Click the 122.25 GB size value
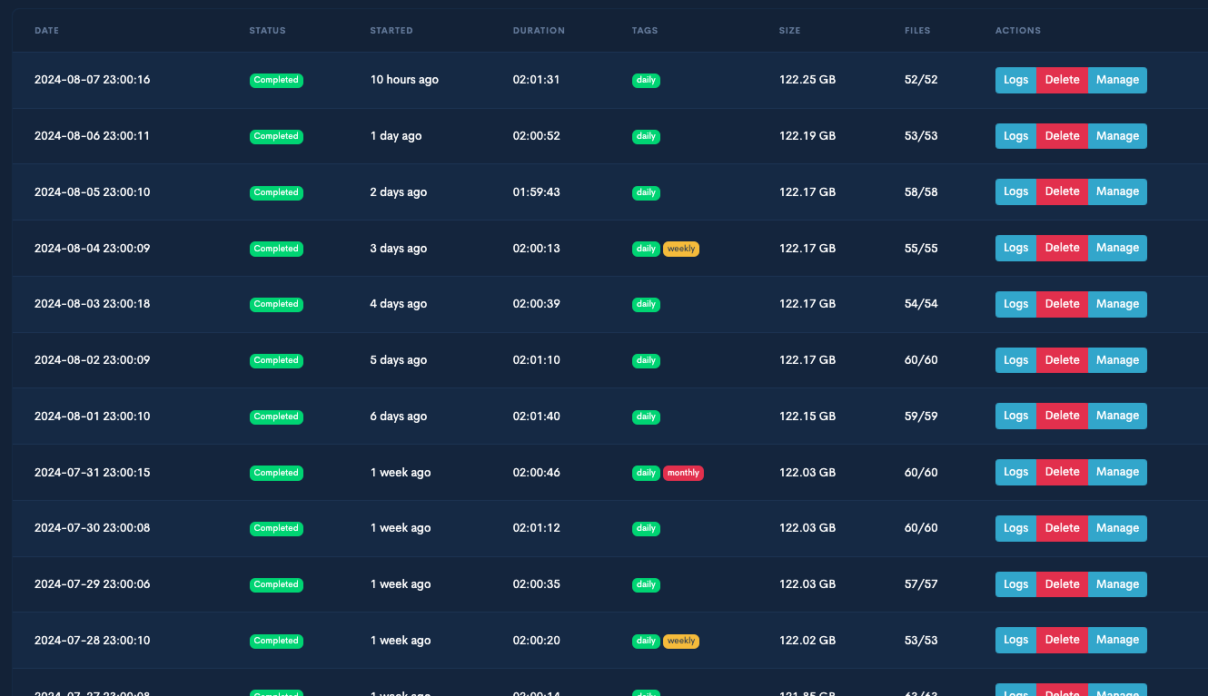The width and height of the screenshot is (1208, 696). 807,80
